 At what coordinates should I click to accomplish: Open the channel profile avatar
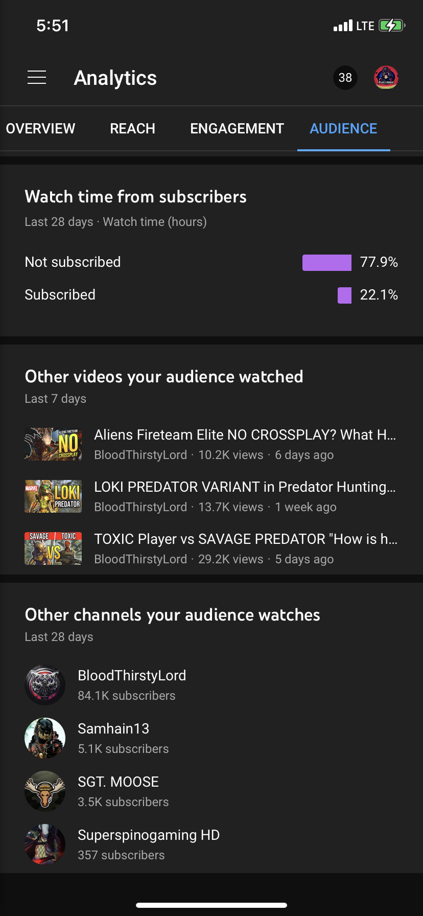(386, 78)
